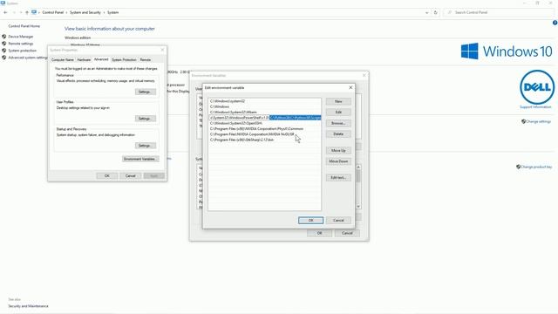Click Dell Support Information link
The image size is (558, 314).
coord(535,107)
